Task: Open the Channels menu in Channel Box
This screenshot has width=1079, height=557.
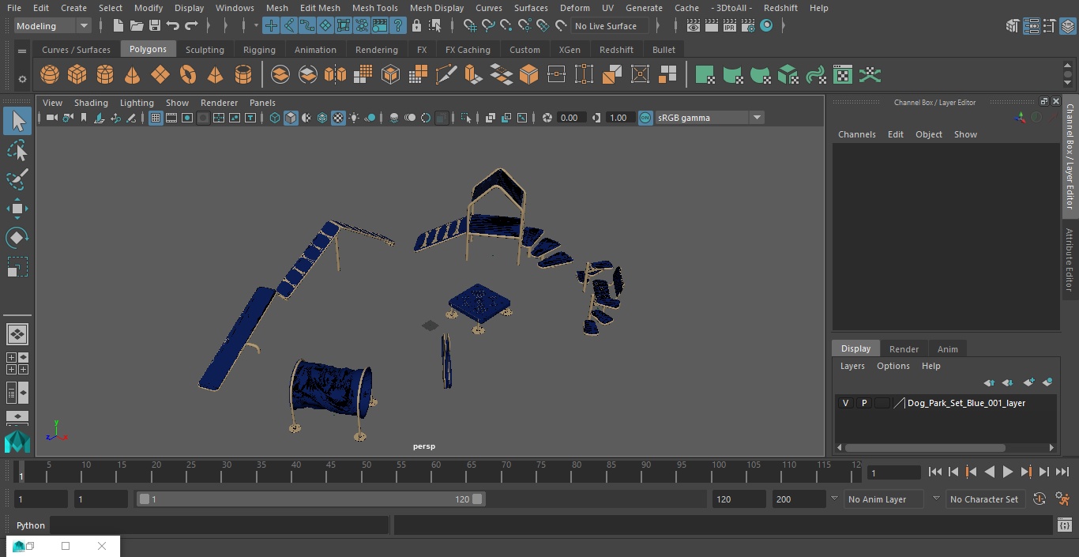Action: pyautogui.click(x=857, y=134)
